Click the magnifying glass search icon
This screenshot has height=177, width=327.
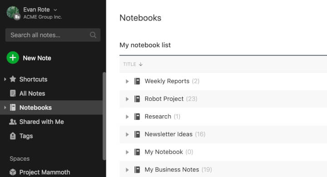click(93, 35)
